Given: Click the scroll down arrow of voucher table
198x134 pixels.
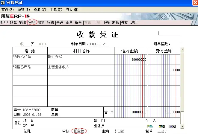Looking at the screenshot, I should pyautogui.click(x=182, y=126).
